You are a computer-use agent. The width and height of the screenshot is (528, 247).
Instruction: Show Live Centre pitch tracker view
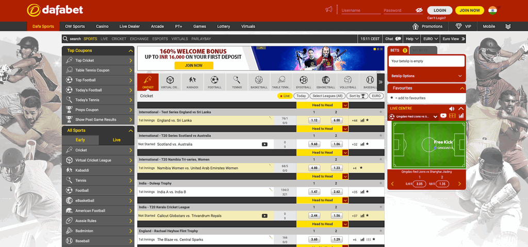452,116
